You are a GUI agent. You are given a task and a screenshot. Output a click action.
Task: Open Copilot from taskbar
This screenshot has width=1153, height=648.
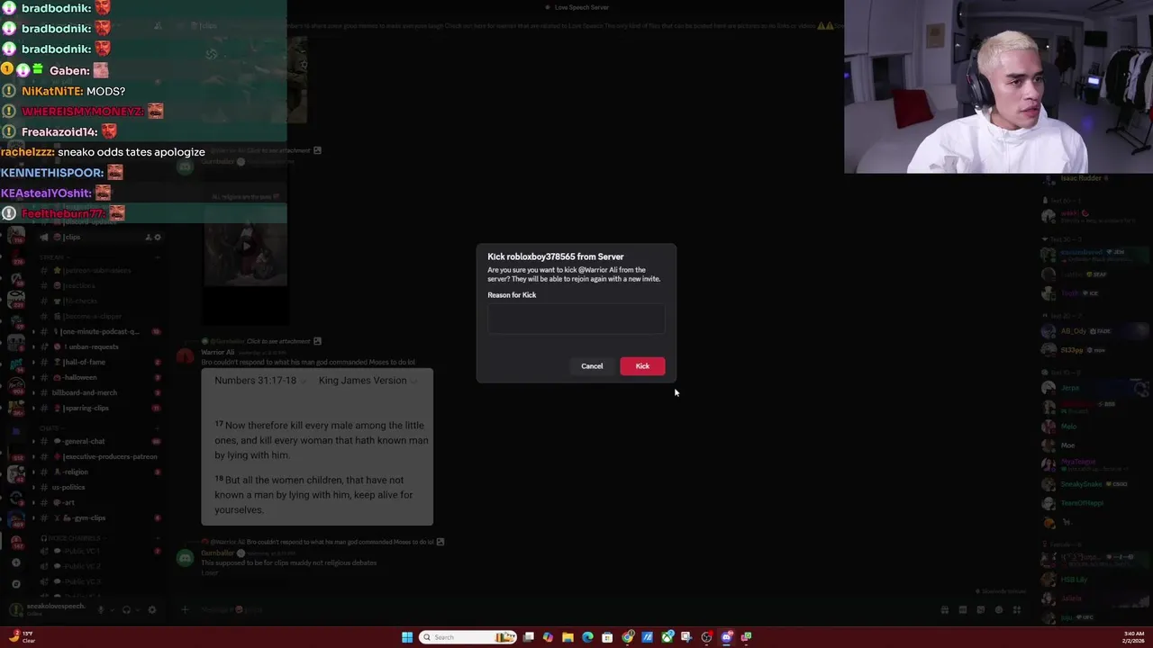(548, 637)
